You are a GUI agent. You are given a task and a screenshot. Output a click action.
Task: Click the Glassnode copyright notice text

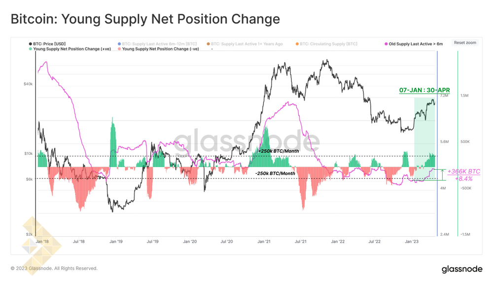click(54, 269)
